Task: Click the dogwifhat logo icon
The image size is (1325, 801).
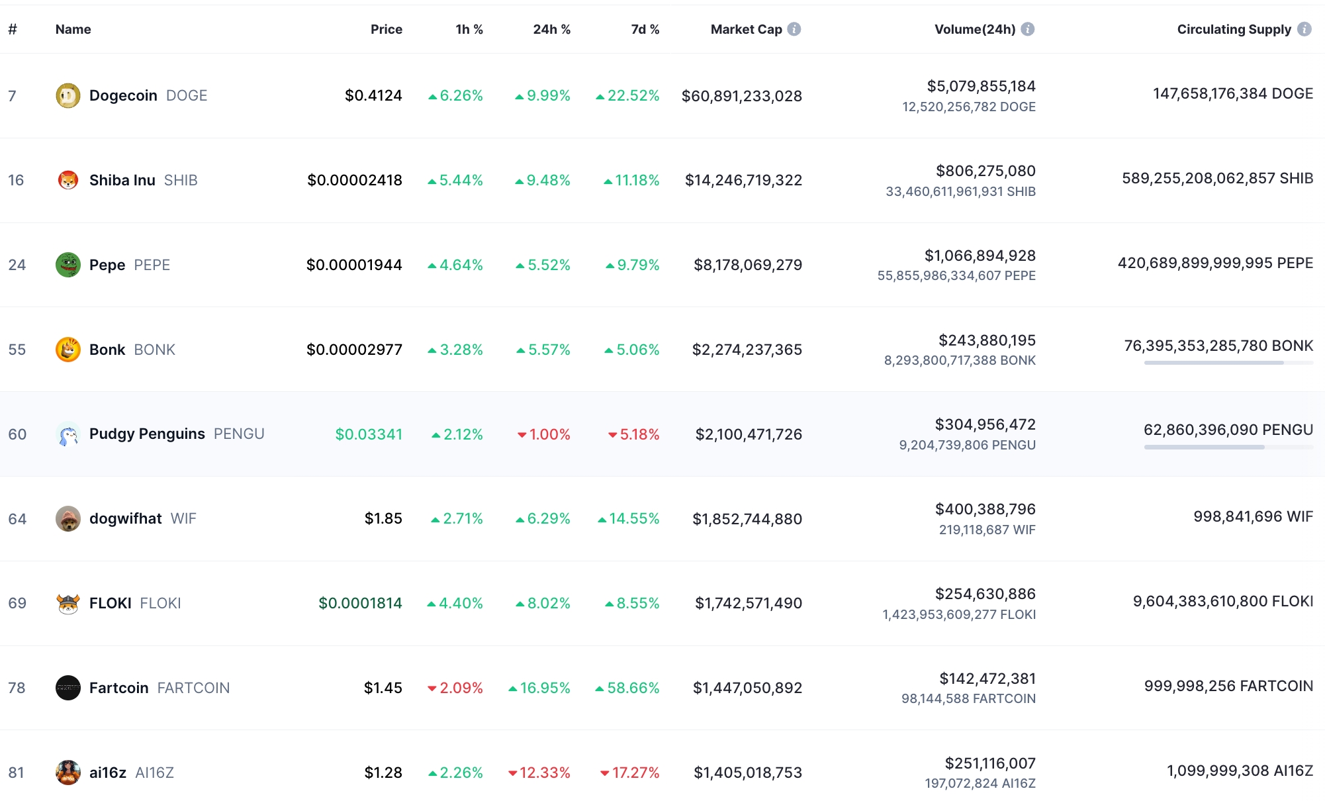Action: [x=68, y=519]
